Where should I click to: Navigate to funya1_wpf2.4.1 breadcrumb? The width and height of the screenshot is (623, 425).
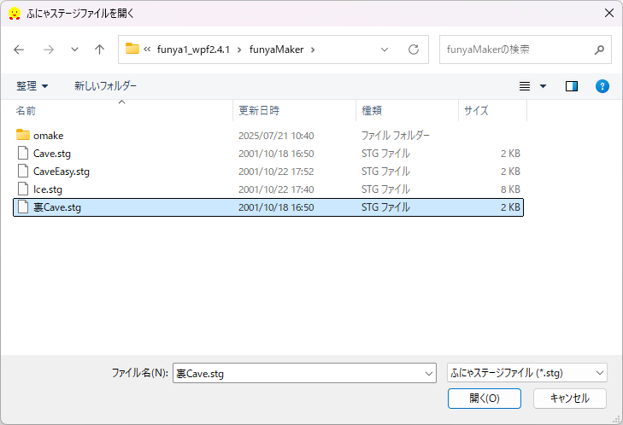(x=193, y=49)
